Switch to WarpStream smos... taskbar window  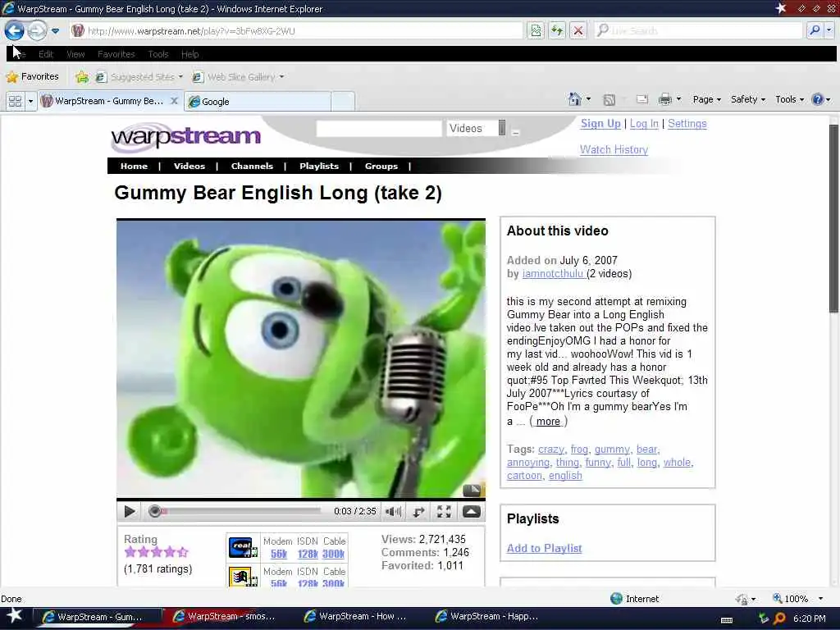225,617
